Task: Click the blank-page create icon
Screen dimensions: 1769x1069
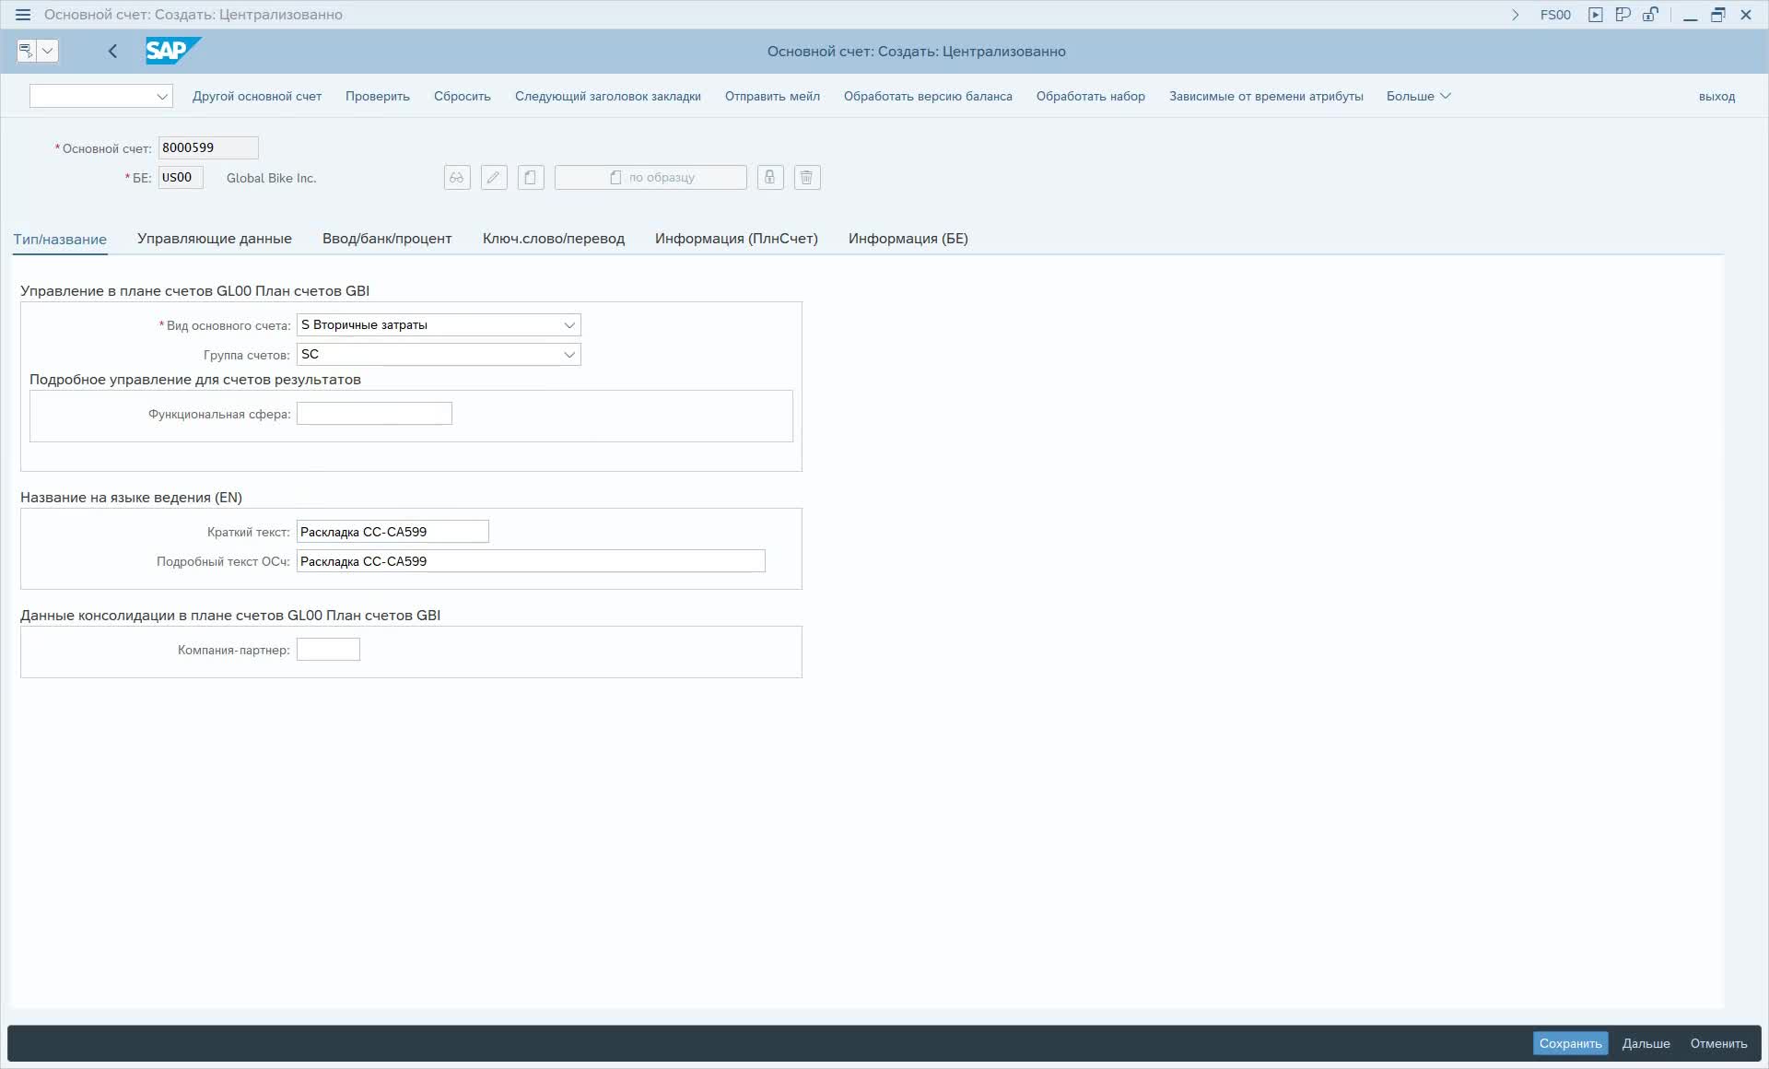Action: (531, 178)
